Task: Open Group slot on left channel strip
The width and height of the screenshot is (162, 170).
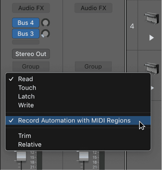Action: point(31,66)
